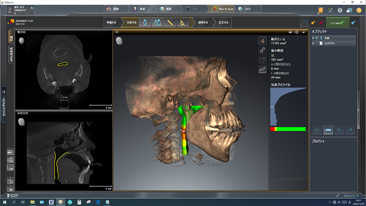Click the wrench and screwdriver tools icon
Viewport: 366px width, 206px height.
pyautogui.click(x=330, y=11)
